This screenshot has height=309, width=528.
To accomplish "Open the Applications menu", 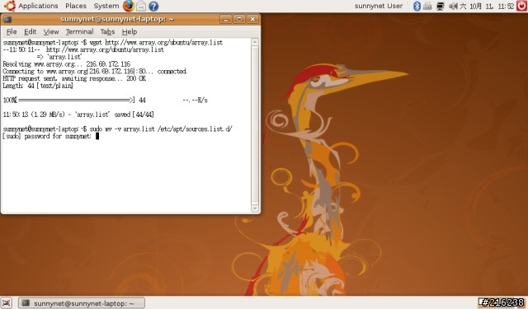I will click(x=38, y=6).
